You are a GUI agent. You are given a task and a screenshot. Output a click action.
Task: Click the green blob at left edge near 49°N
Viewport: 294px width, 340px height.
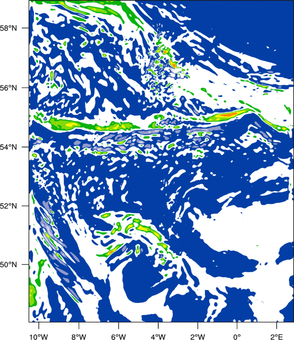click(33, 293)
